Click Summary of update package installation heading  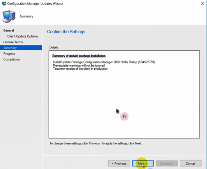[x=79, y=56]
